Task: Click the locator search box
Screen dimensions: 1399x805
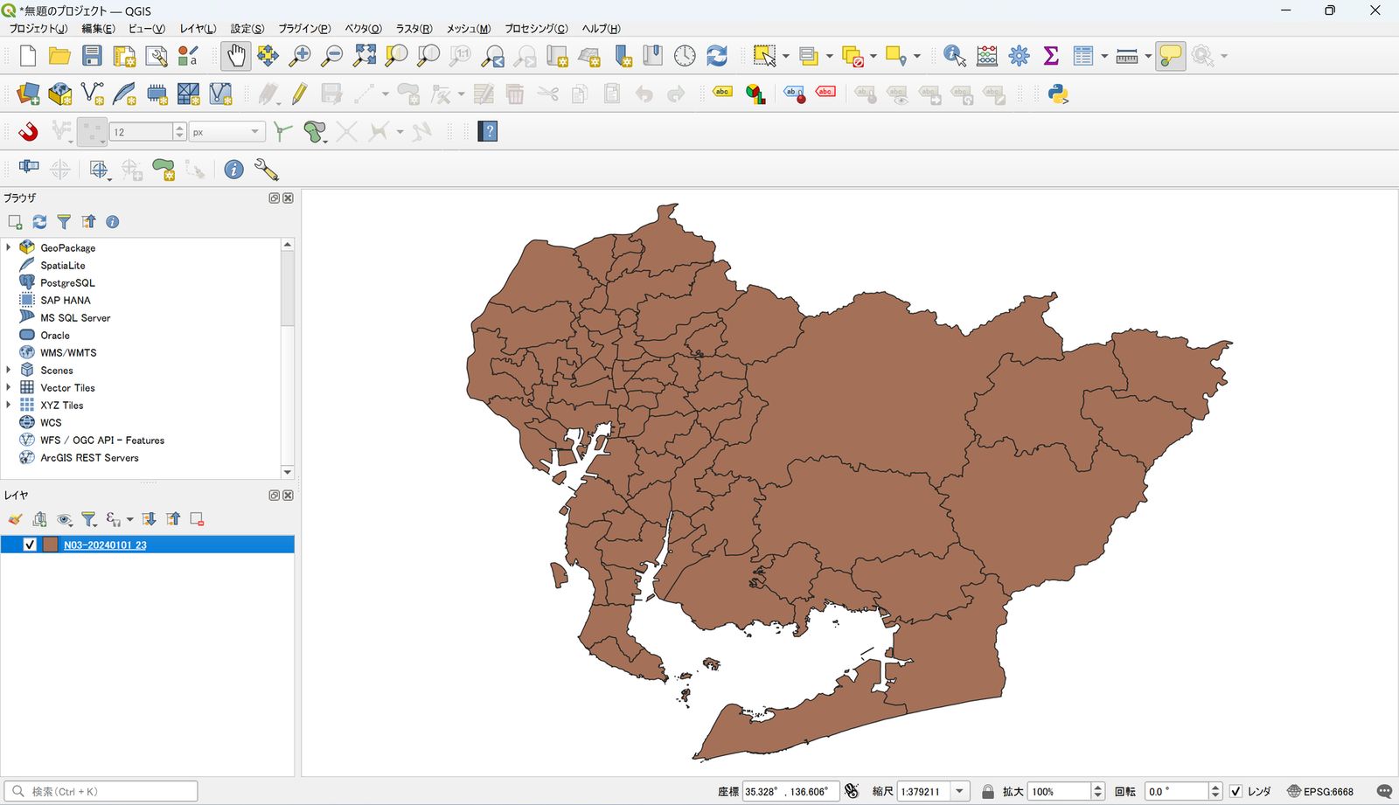Action: [101, 791]
